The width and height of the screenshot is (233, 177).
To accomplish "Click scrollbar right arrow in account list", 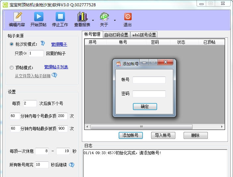I will 222,127.
